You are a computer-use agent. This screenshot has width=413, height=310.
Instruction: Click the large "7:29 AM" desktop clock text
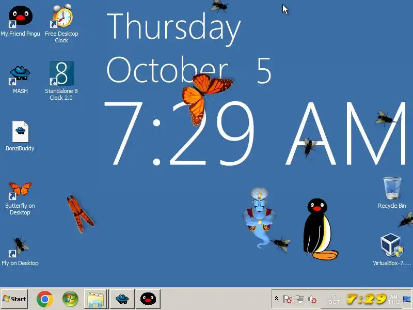coord(255,133)
